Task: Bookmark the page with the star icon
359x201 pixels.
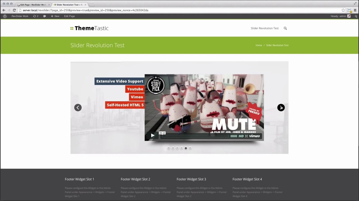Action: point(343,10)
